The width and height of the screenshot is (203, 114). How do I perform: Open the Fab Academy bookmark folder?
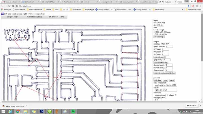159,9
